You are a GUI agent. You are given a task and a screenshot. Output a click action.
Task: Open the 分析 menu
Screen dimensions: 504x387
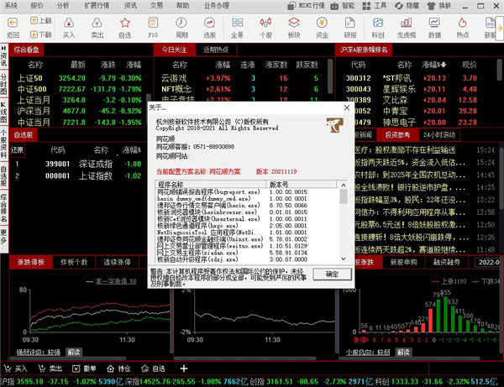[63, 6]
